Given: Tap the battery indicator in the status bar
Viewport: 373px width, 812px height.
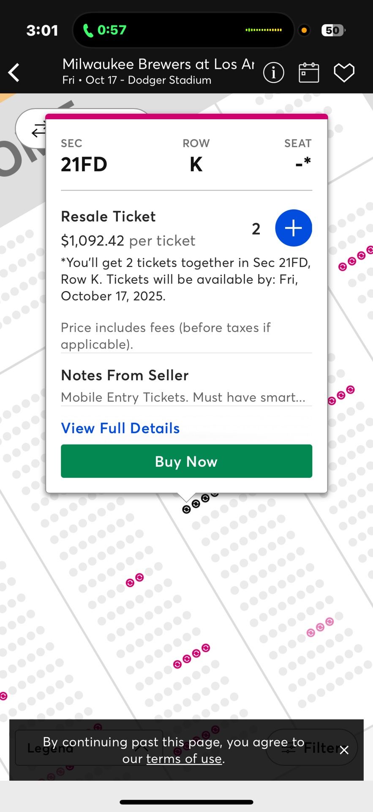Looking at the screenshot, I should pos(333,30).
